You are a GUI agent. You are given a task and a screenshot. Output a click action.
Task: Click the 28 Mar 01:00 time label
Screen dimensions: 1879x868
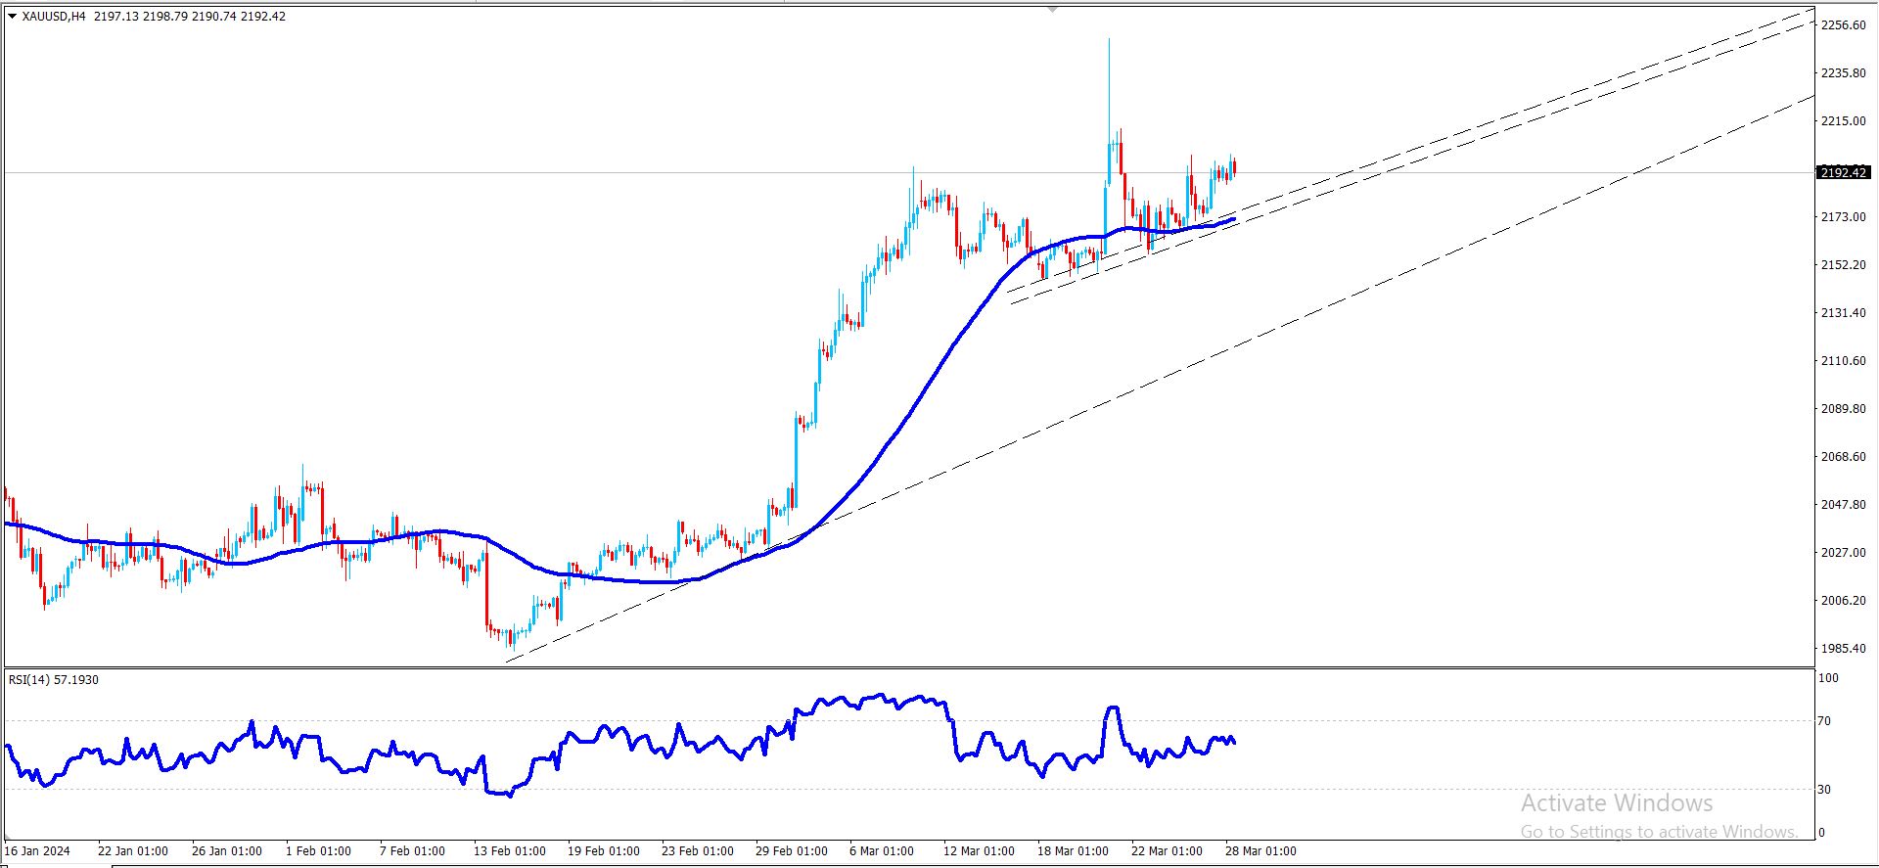[x=1260, y=851]
